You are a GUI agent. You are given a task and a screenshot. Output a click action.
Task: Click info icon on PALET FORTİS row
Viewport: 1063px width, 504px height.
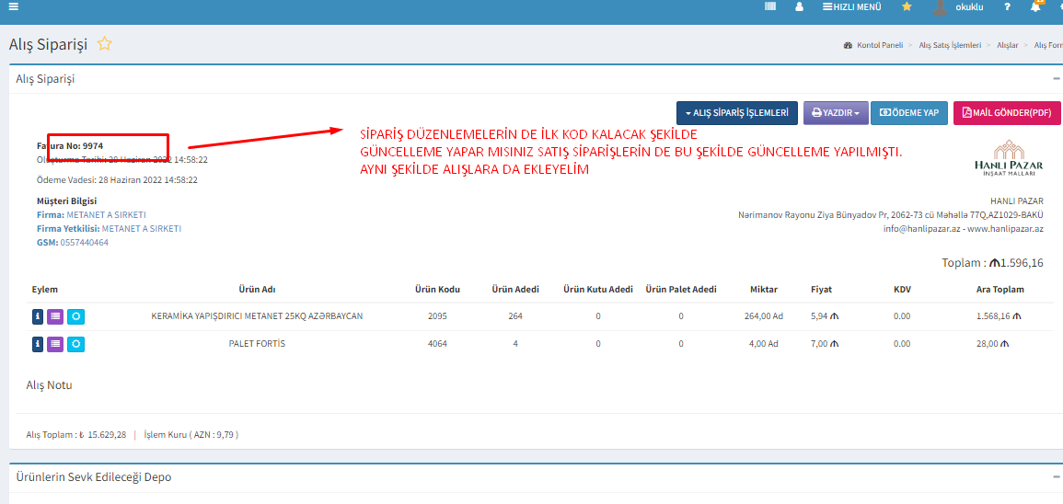[x=38, y=344]
